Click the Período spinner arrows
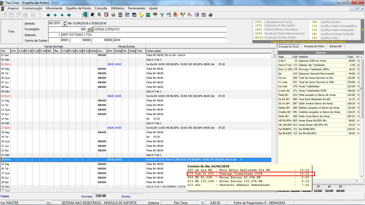365x205 pixels. click(x=64, y=23)
